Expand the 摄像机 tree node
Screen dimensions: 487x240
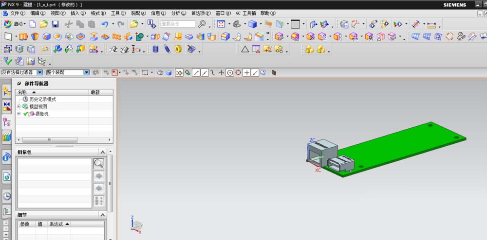[19, 114]
